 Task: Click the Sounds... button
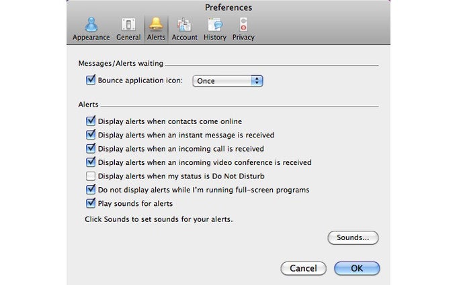pyautogui.click(x=353, y=237)
